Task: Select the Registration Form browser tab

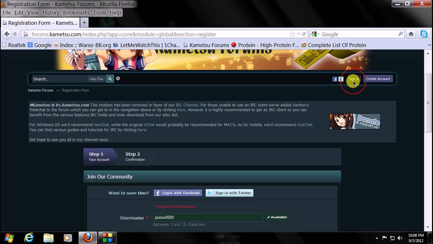Action: [x=40, y=23]
